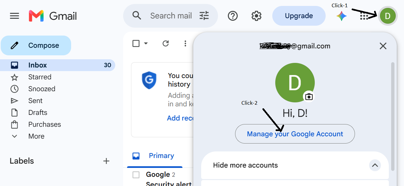
Task: Click the Add recovery link
Action: tap(180, 118)
